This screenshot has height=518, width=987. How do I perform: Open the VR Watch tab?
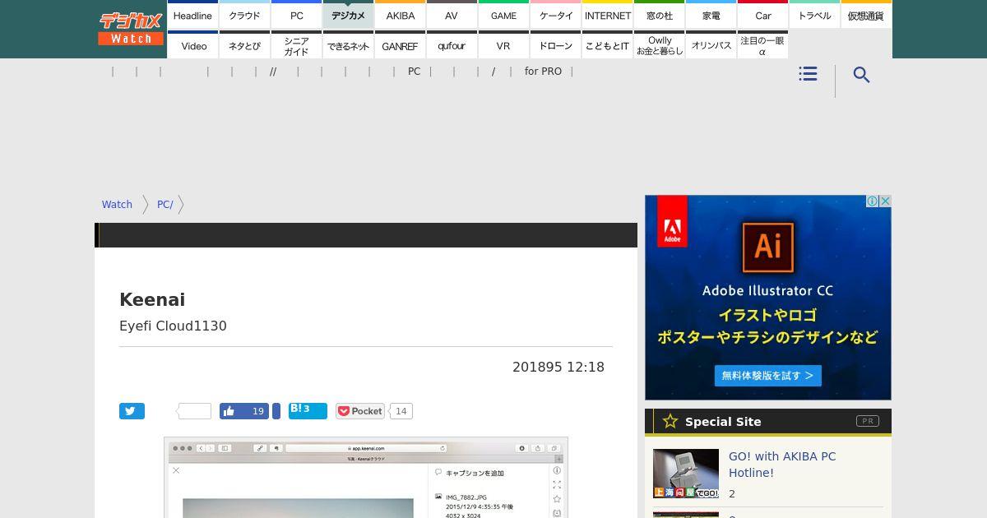coord(503,45)
